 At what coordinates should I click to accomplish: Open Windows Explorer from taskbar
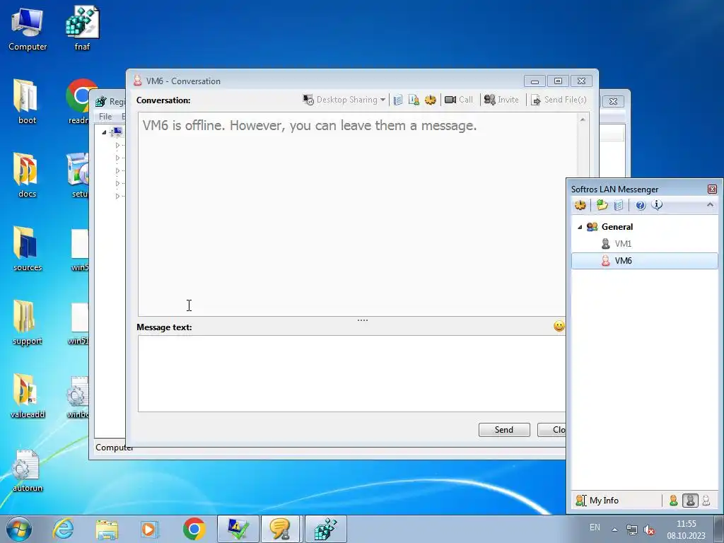107,529
